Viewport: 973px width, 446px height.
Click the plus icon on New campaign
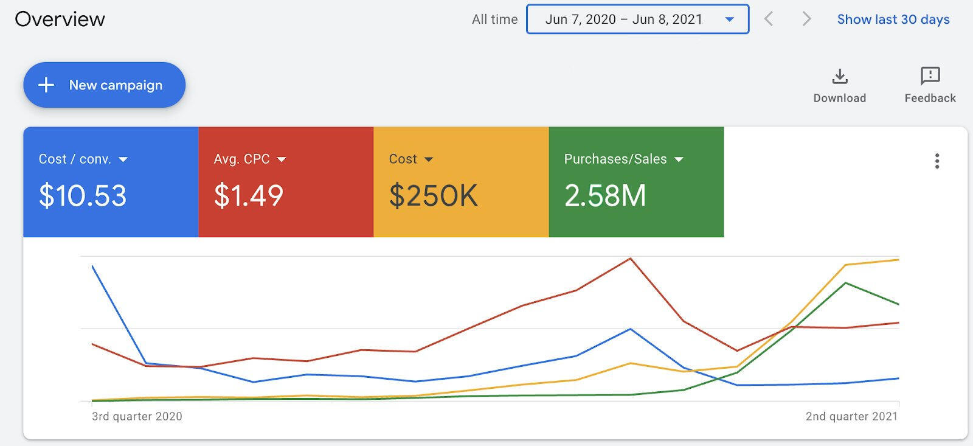click(x=46, y=85)
